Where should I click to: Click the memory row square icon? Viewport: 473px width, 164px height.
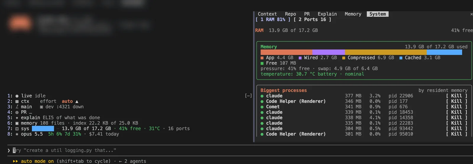(x=17, y=123)
